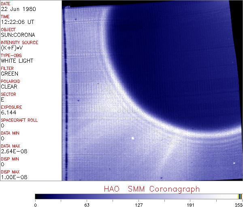This screenshot has height=207, width=243.
Task: Click the DATA MAX value 2.64E-08
Action: [13, 151]
